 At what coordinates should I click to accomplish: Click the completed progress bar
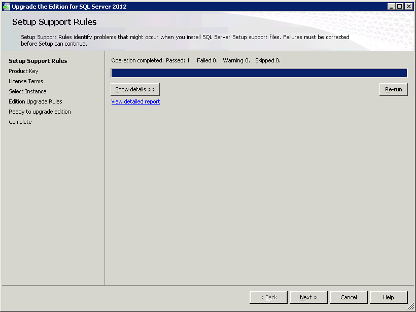click(x=259, y=73)
